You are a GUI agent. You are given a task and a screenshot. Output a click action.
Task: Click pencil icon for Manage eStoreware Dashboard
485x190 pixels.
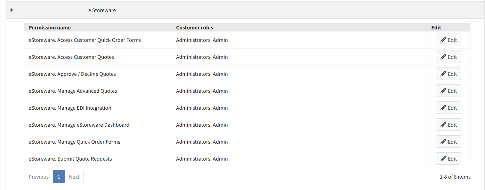[443, 125]
